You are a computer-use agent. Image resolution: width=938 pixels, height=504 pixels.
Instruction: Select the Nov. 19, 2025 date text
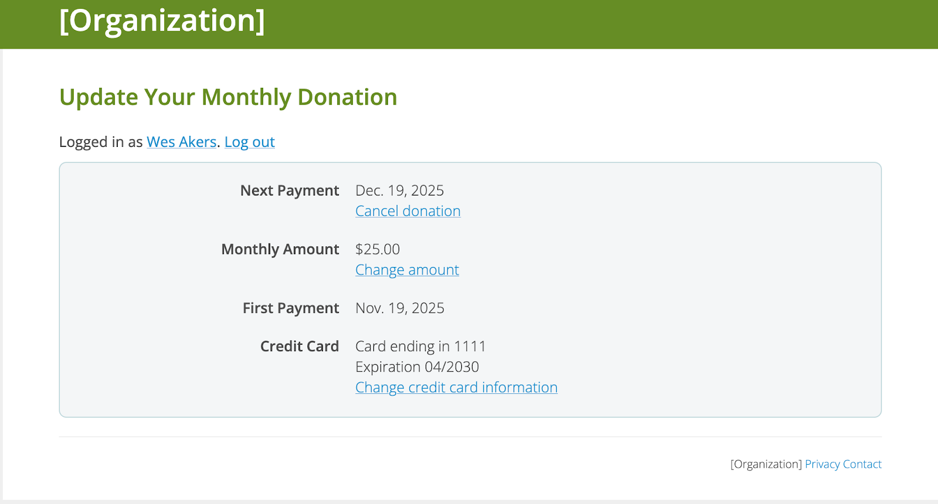[400, 308]
